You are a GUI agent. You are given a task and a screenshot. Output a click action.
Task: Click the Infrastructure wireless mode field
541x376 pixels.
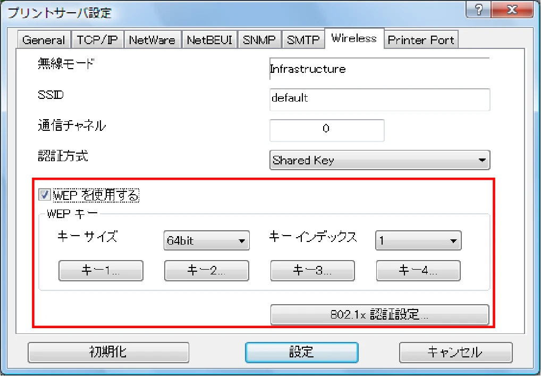[x=379, y=69]
